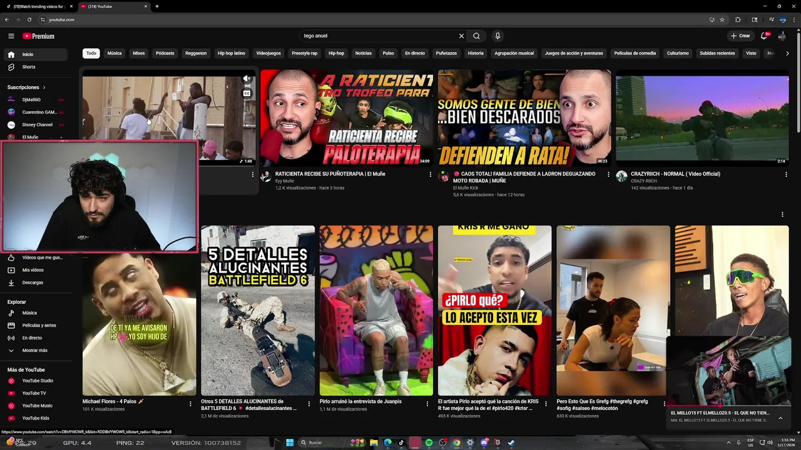
Task: Unmute the previewing video
Action: coord(247,79)
